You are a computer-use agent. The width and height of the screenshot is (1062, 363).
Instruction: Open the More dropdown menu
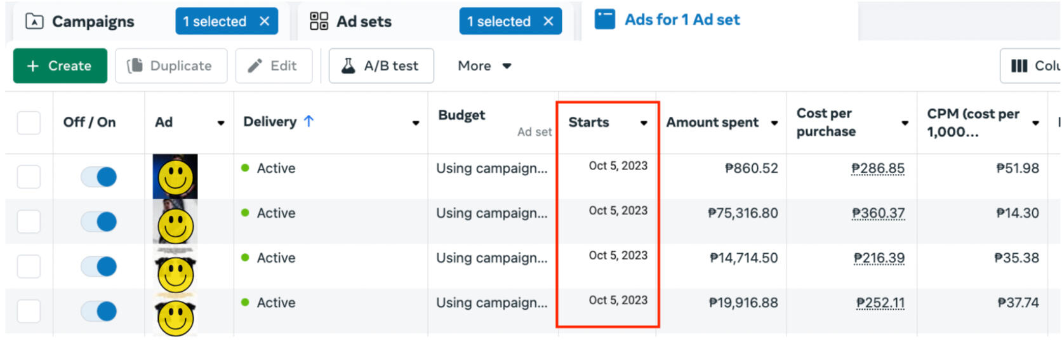click(x=484, y=66)
